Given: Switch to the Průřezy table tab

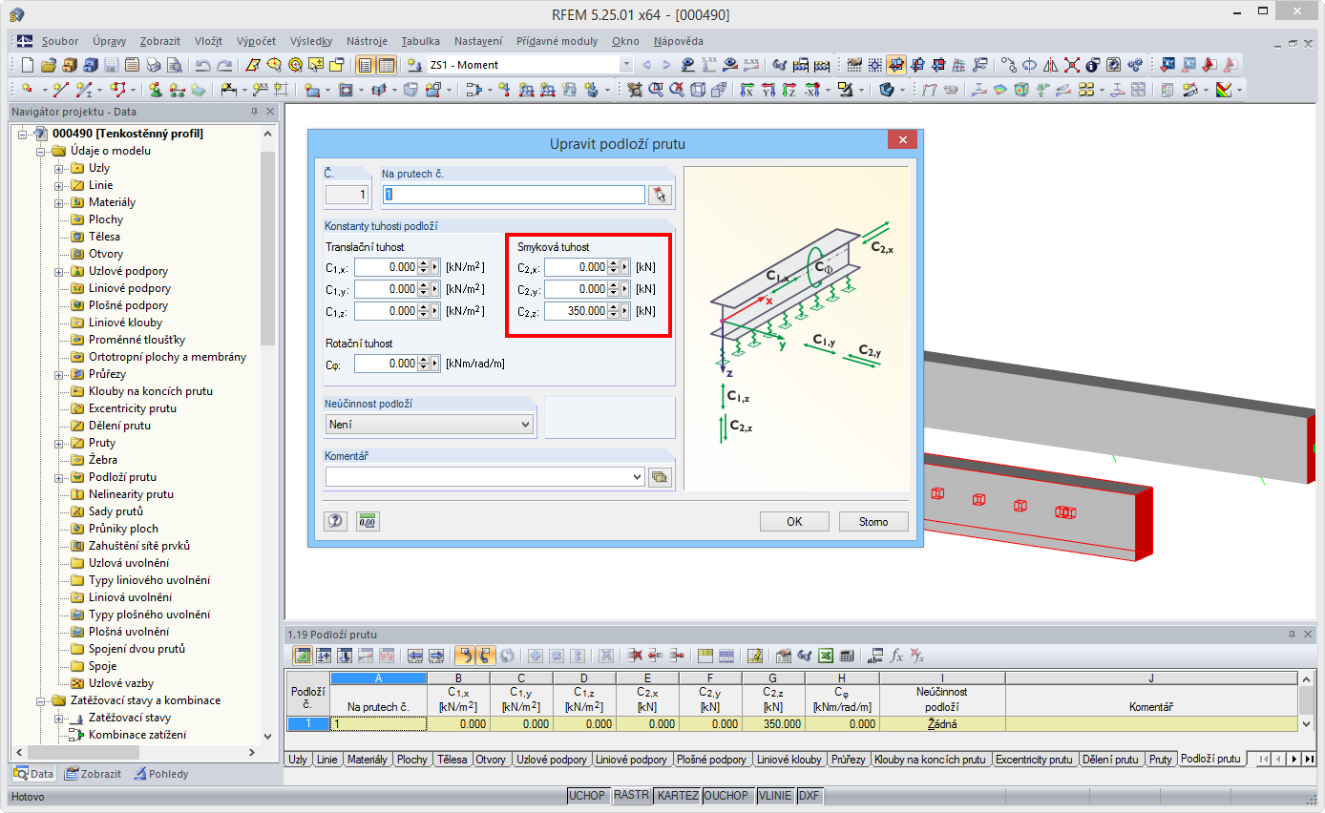Looking at the screenshot, I should (x=849, y=760).
